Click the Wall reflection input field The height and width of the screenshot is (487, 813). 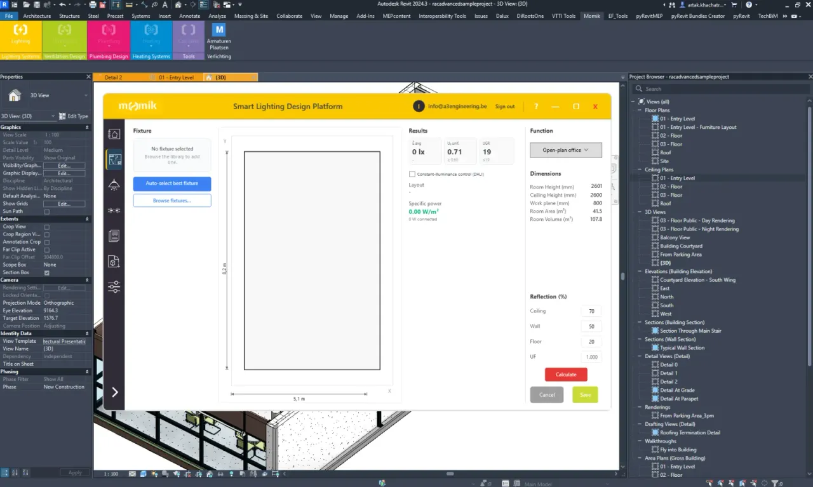tap(591, 326)
